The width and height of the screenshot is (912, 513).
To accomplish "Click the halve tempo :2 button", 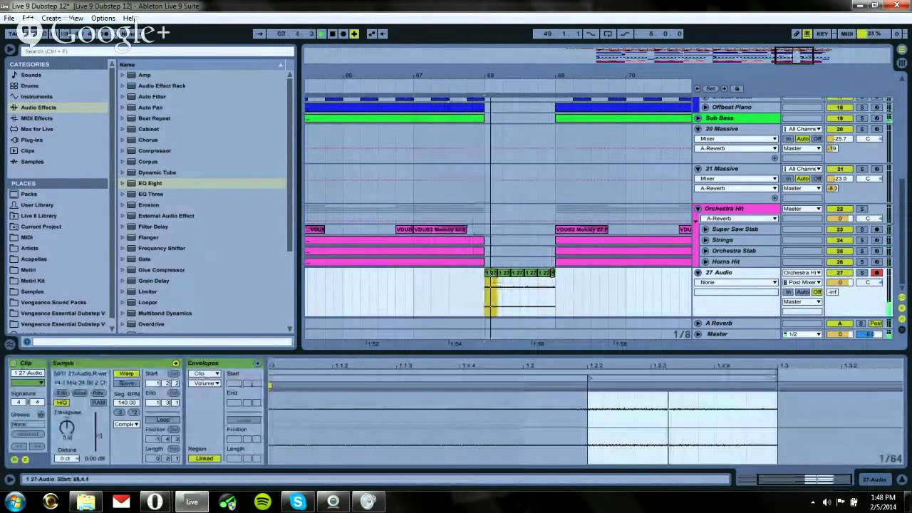I will click(119, 413).
